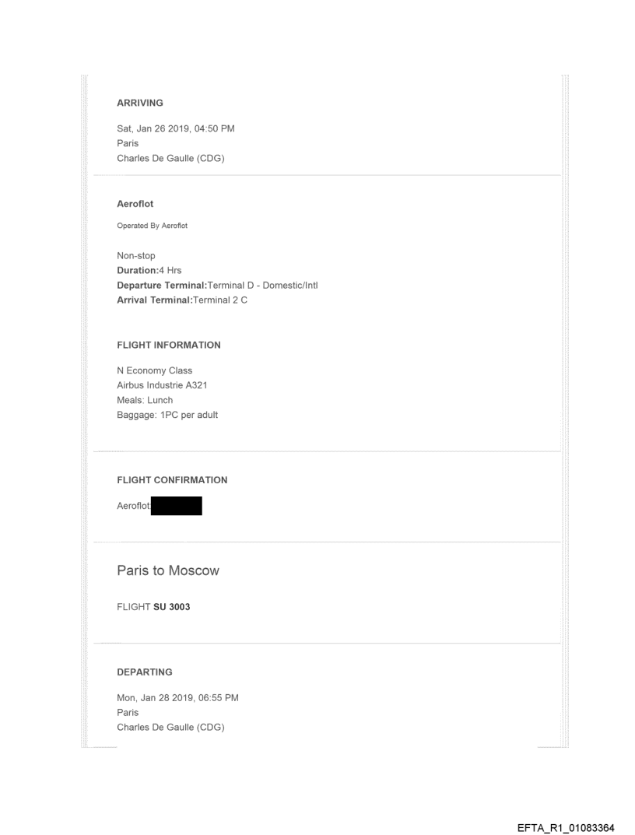Image resolution: width=635 pixels, height=835 pixels.
Task: Click the FLIGHT INFORMATION heading
Action: (168, 345)
